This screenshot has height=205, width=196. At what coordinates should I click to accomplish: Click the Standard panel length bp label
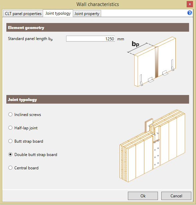click(x=30, y=39)
